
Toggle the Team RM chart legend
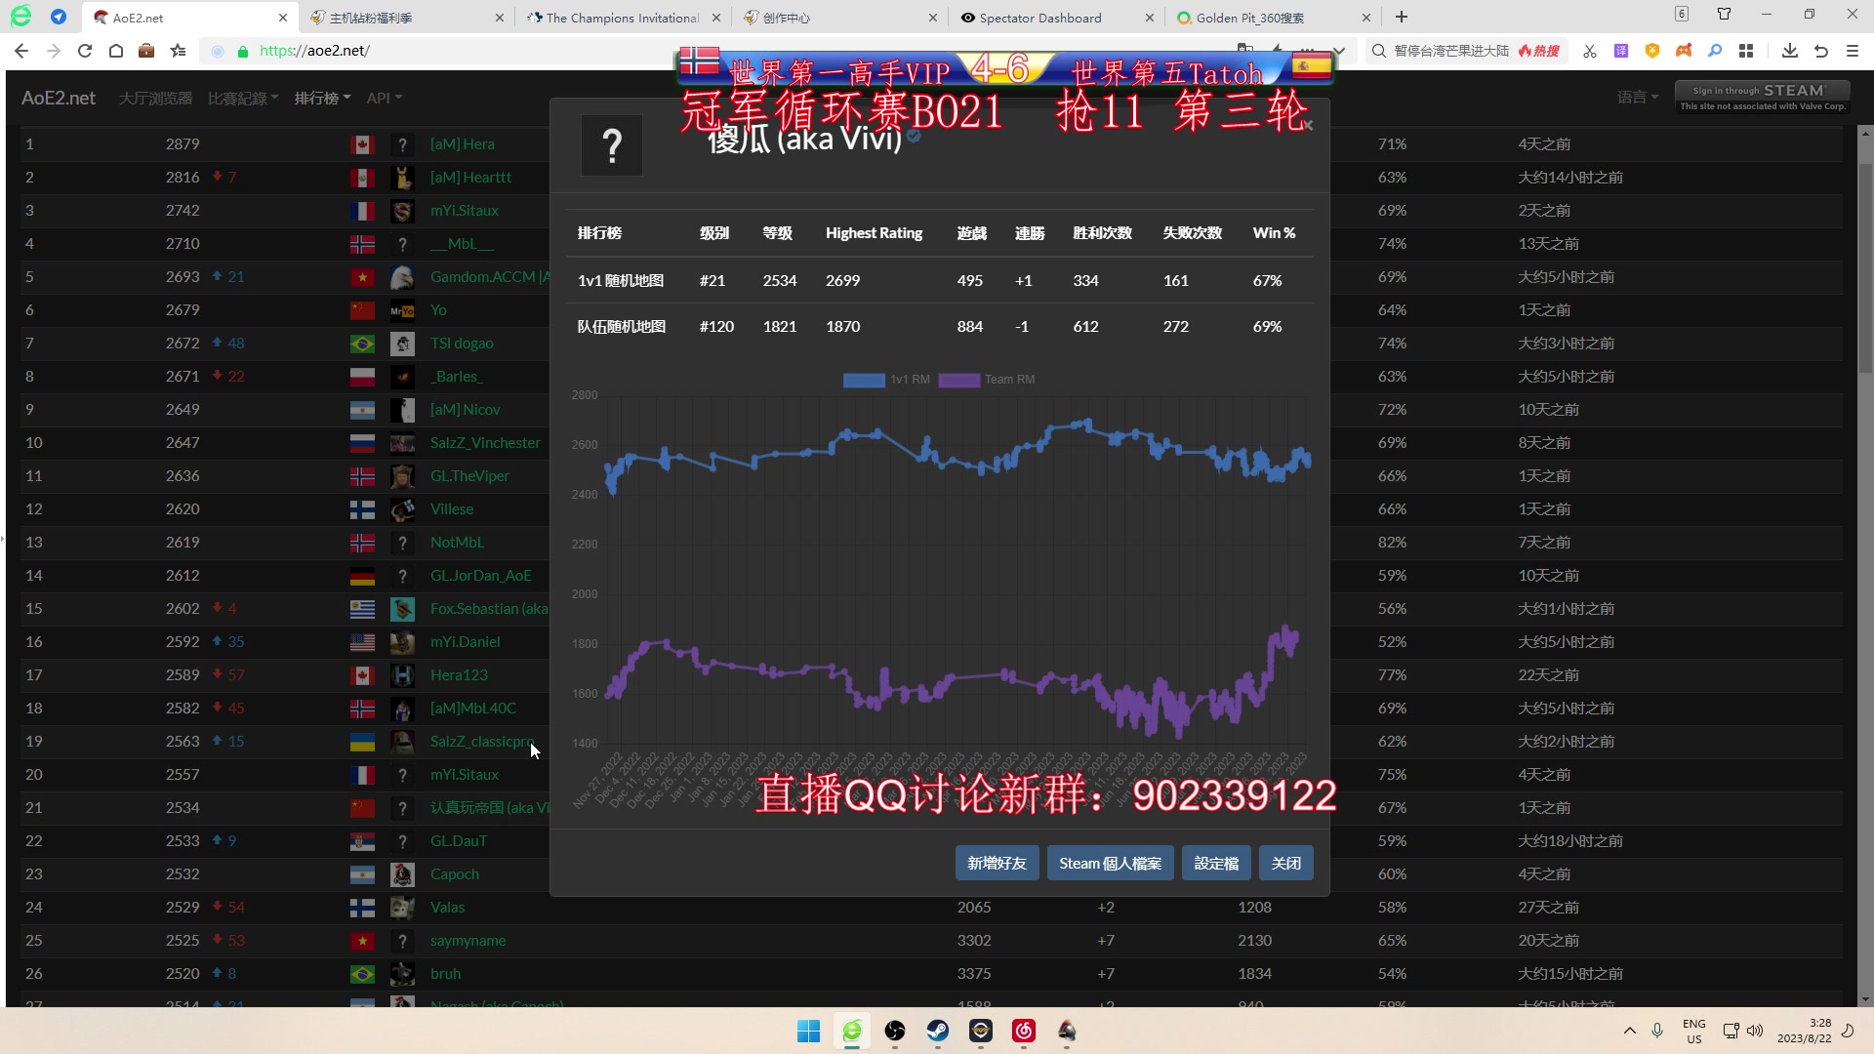click(987, 380)
